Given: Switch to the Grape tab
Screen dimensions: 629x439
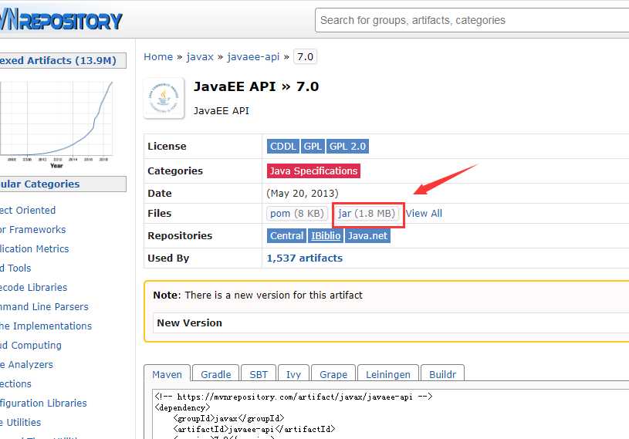Looking at the screenshot, I should [x=333, y=373].
